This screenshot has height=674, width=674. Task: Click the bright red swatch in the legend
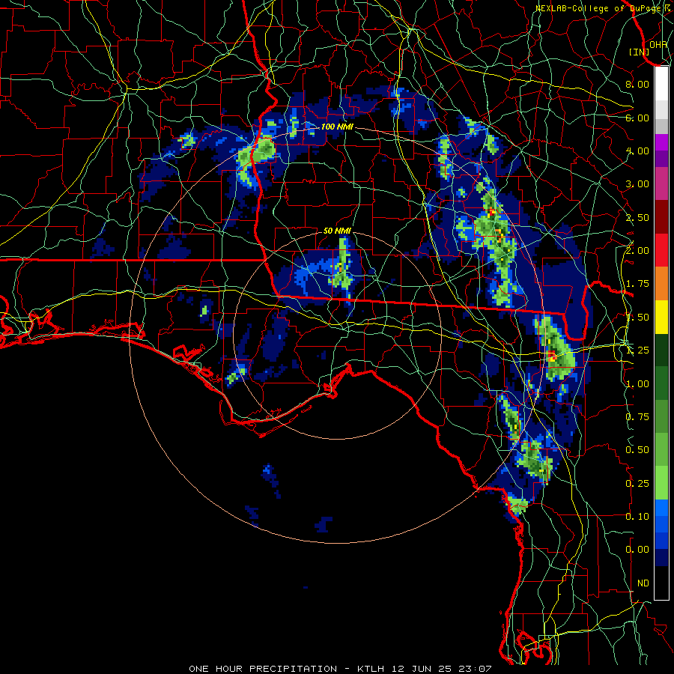pos(661,250)
